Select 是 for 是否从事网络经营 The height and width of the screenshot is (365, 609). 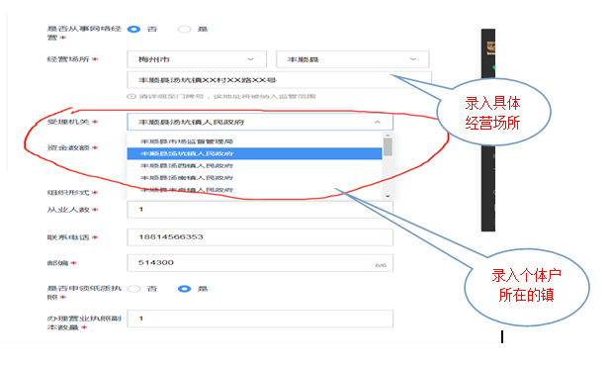pos(184,29)
